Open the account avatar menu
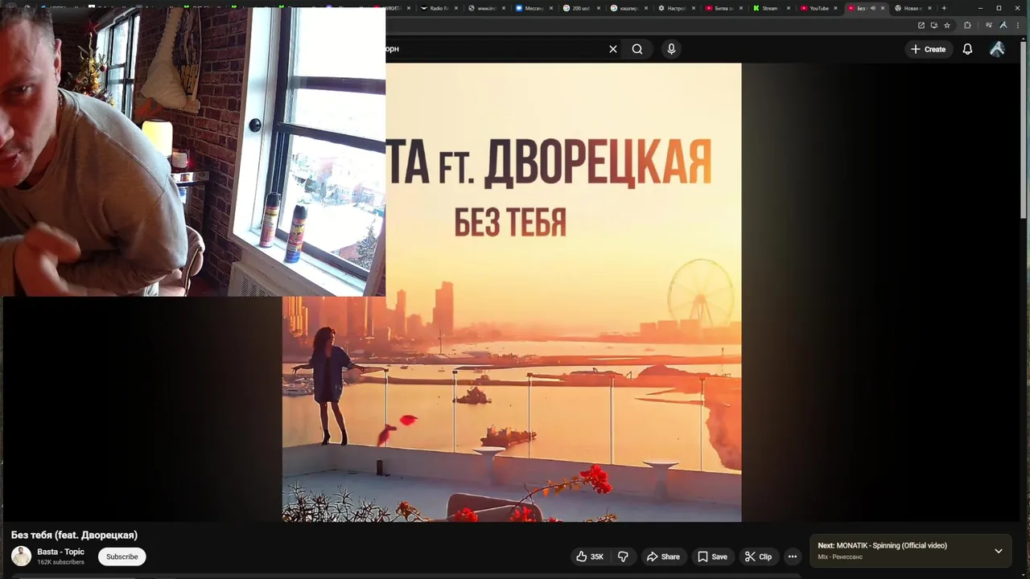Image resolution: width=1030 pixels, height=579 pixels. (x=997, y=49)
